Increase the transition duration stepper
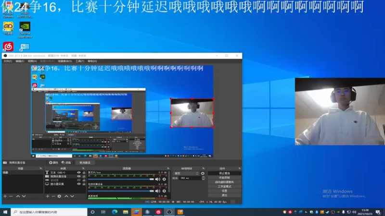This screenshot has height=216, width=385. [x=203, y=177]
